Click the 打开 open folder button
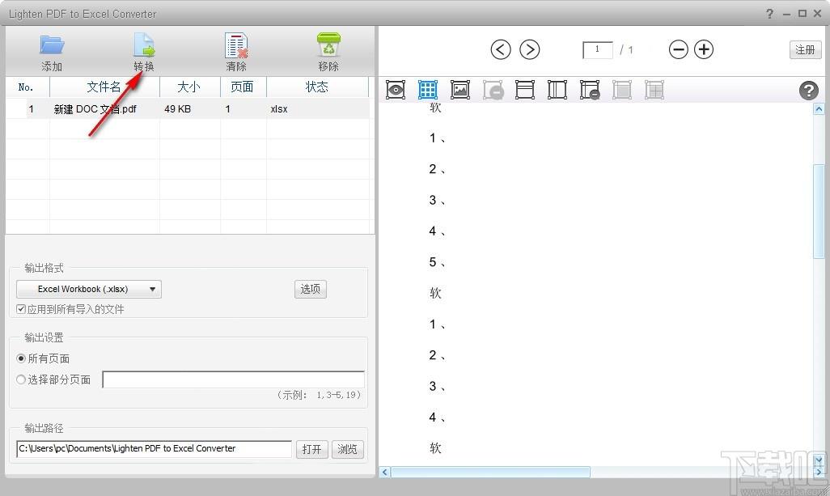The width and height of the screenshot is (830, 496). (x=311, y=449)
